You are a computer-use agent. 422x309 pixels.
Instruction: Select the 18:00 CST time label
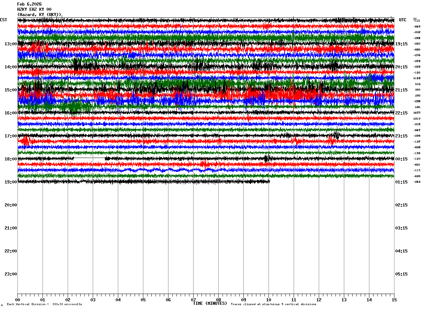pos(11,159)
